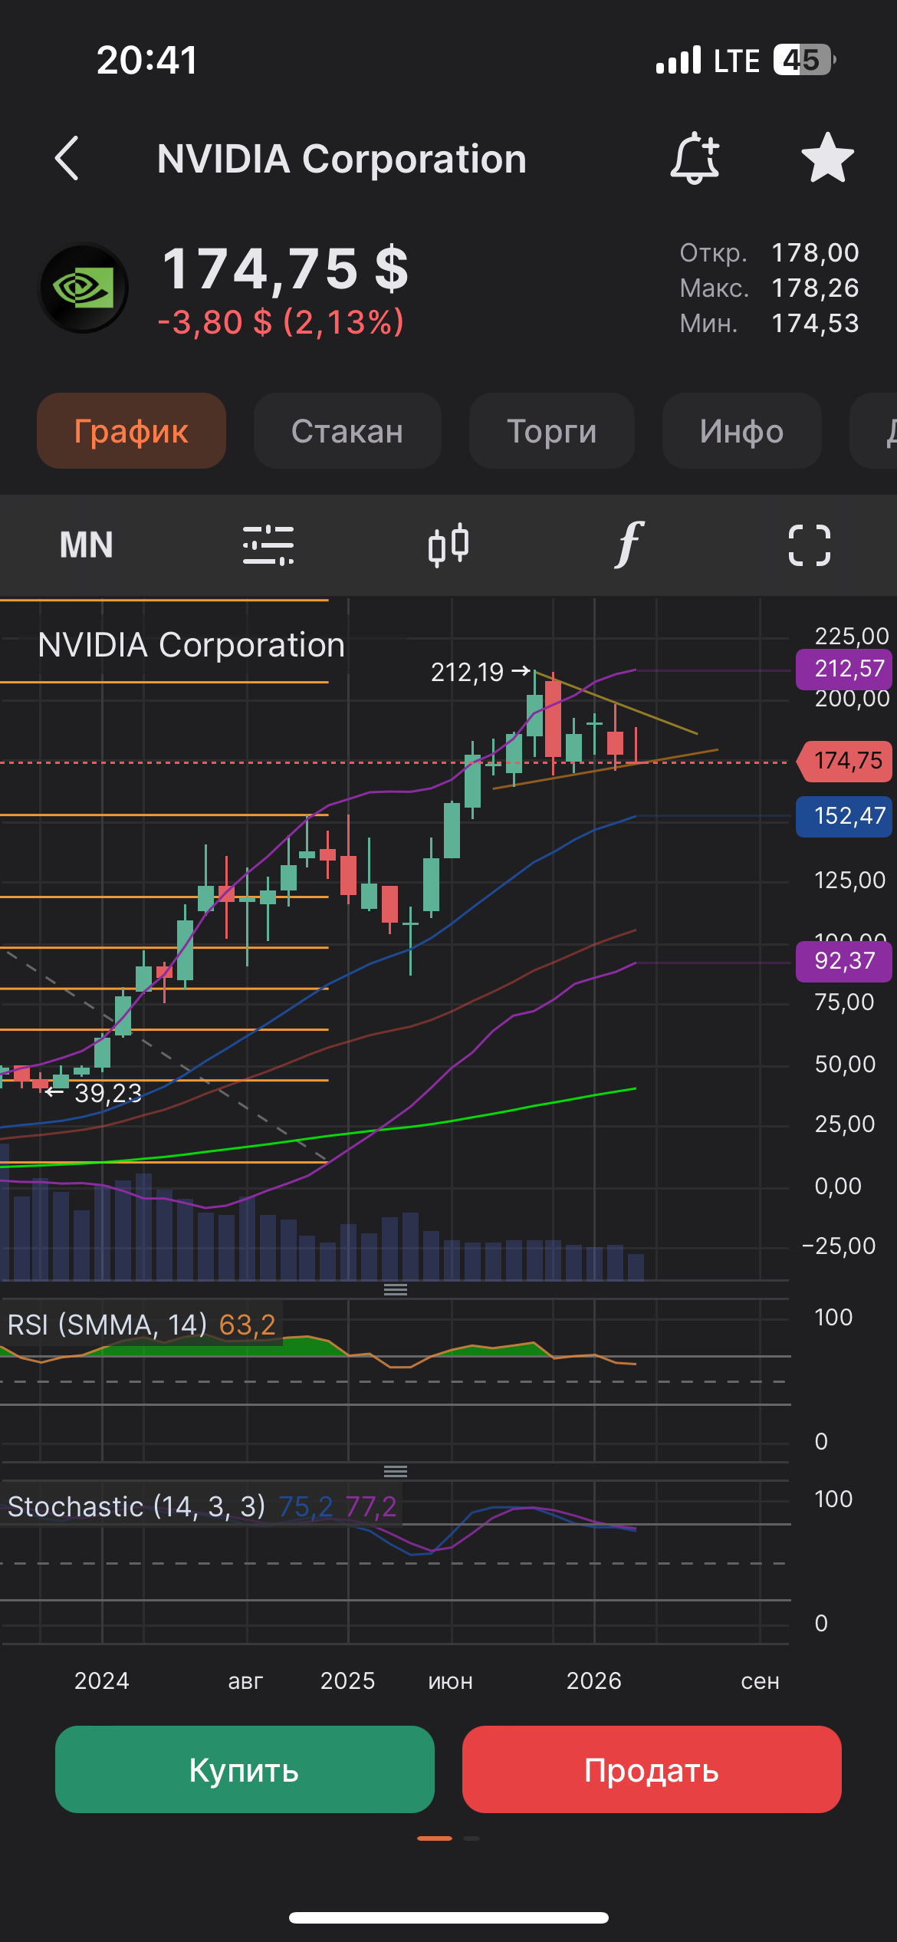Switch to the Стакан tab
The height and width of the screenshot is (1942, 897).
coord(347,431)
